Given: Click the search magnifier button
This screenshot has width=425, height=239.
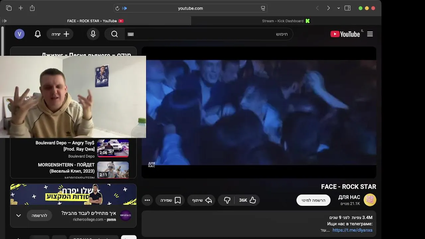Looking at the screenshot, I should (x=115, y=34).
